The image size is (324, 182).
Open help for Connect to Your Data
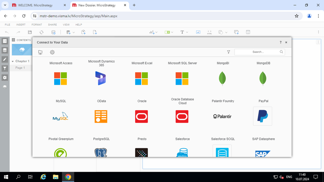(281, 42)
